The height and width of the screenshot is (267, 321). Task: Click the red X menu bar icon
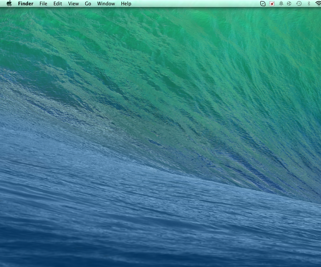[272, 4]
